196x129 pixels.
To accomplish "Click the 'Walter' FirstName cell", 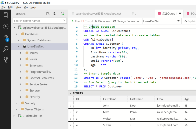I will pyautogui.click(x=114, y=119).
